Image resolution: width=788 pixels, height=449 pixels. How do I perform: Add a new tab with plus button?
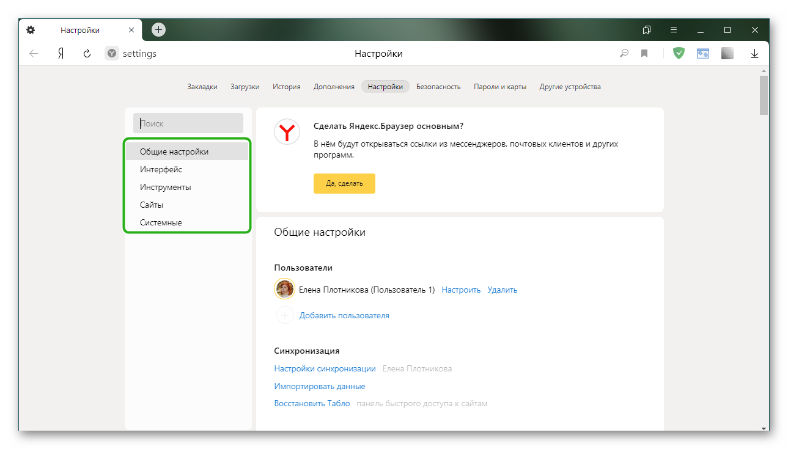[x=158, y=29]
